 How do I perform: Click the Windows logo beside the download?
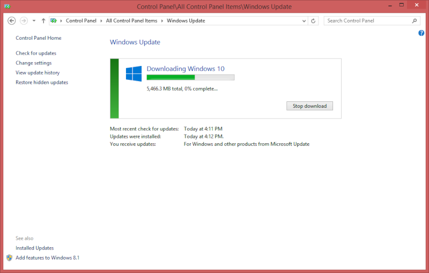pos(134,73)
